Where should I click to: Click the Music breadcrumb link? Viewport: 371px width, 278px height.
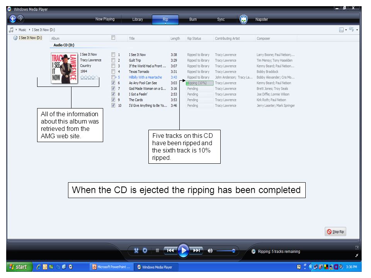[22, 30]
